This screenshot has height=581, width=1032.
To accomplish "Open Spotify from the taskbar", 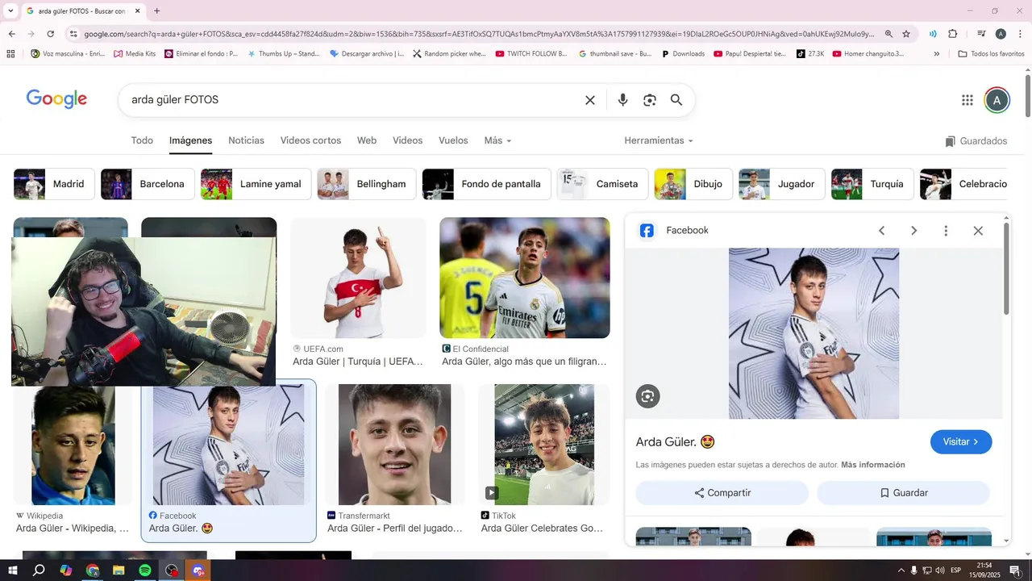I will coord(145,571).
